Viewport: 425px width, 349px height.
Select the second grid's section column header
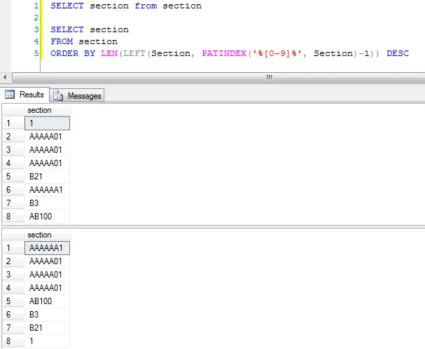tap(47, 235)
